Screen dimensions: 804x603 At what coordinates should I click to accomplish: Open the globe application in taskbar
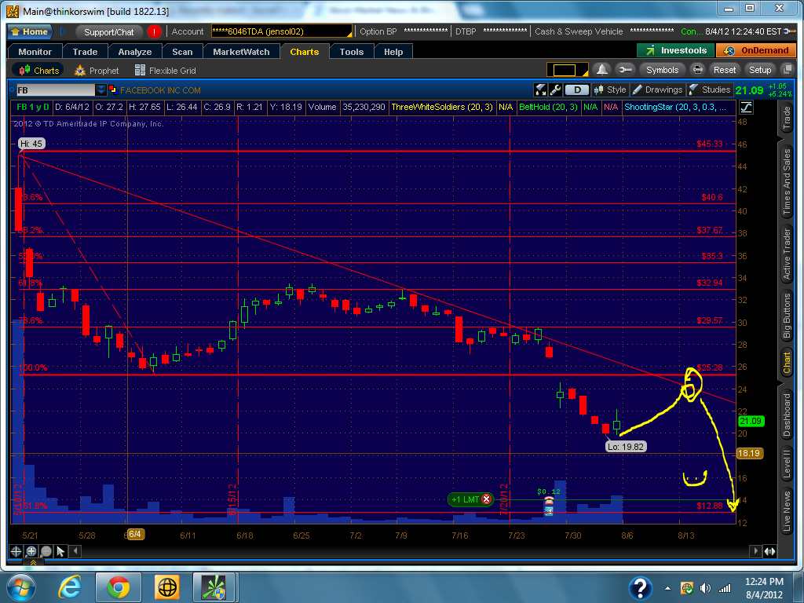166,587
